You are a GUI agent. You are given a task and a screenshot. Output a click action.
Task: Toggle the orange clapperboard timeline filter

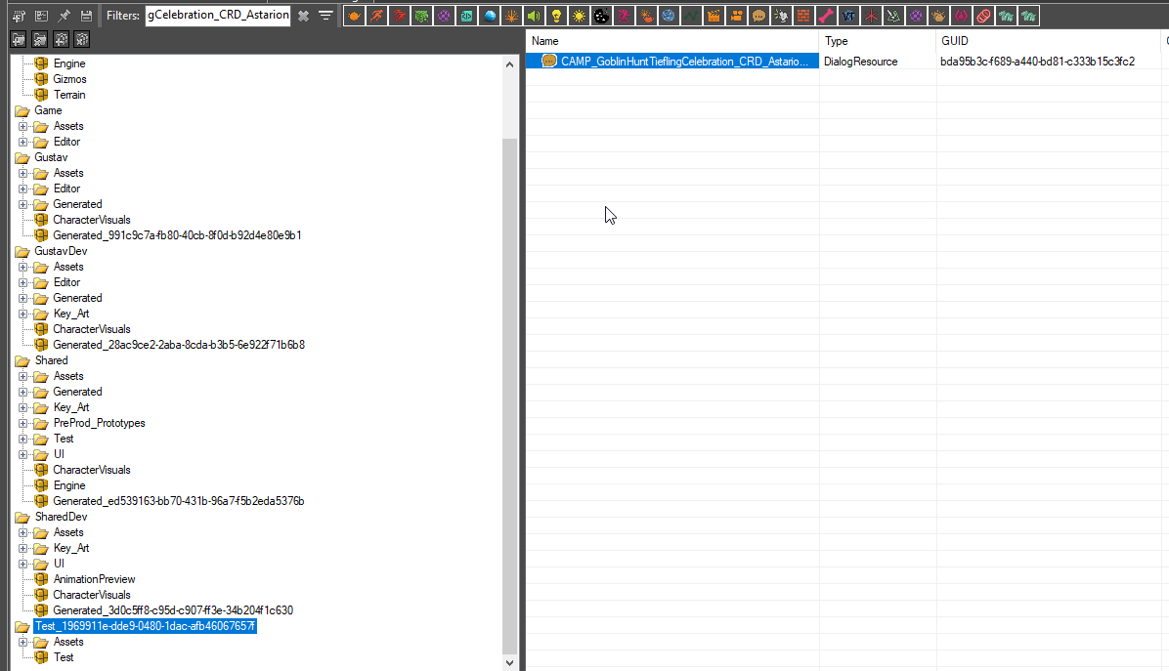point(714,16)
